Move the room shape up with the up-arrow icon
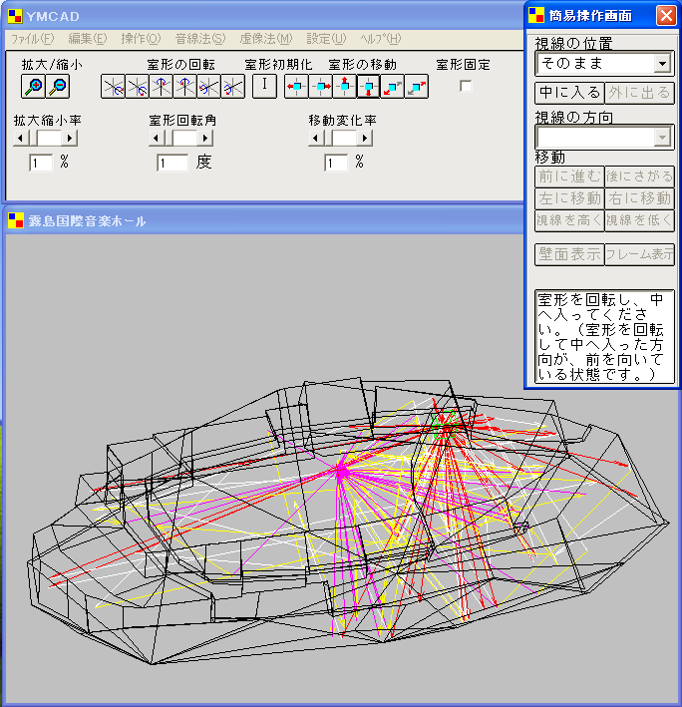The height and width of the screenshot is (707, 682). [x=345, y=86]
